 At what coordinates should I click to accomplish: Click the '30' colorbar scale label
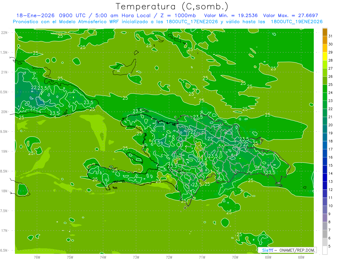[331, 44]
